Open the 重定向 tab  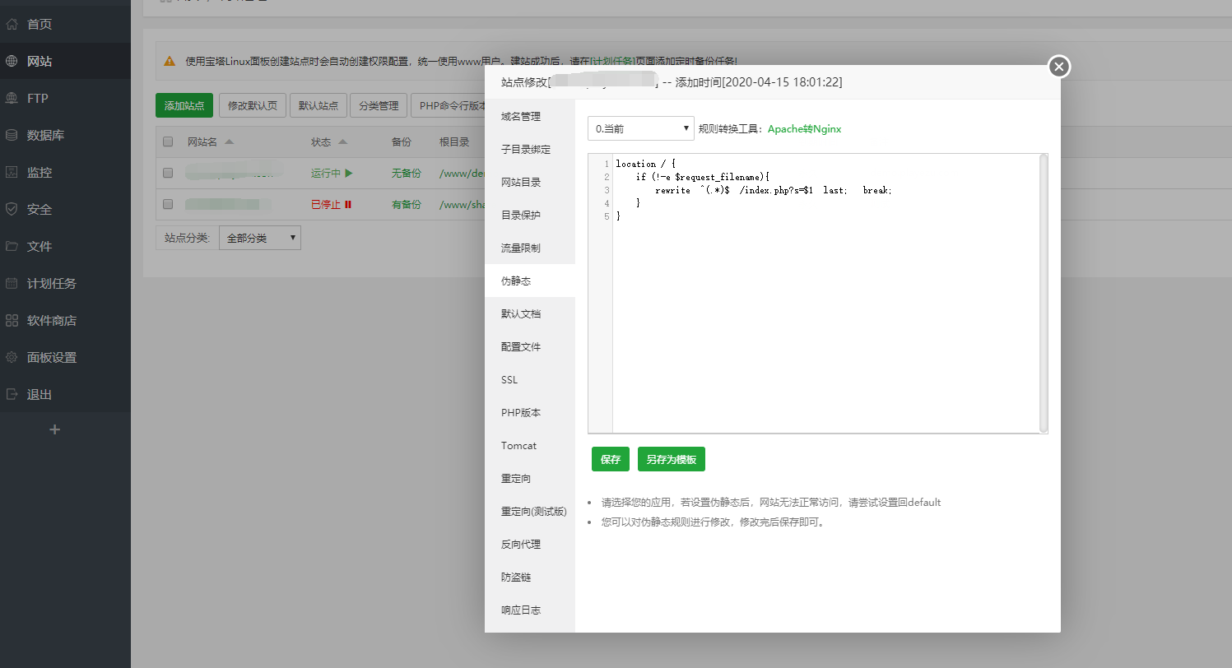(530, 479)
